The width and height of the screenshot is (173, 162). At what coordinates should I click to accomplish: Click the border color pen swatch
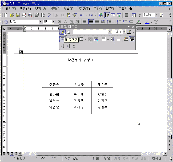coord(129,32)
